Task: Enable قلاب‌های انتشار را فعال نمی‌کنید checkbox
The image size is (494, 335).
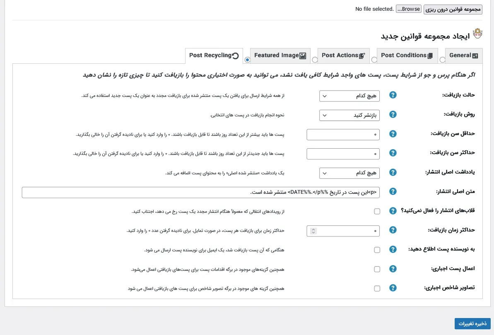Action: pos(377,212)
